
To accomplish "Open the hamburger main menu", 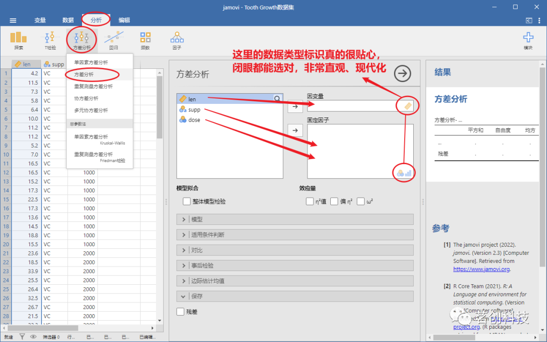I will coord(13,20).
